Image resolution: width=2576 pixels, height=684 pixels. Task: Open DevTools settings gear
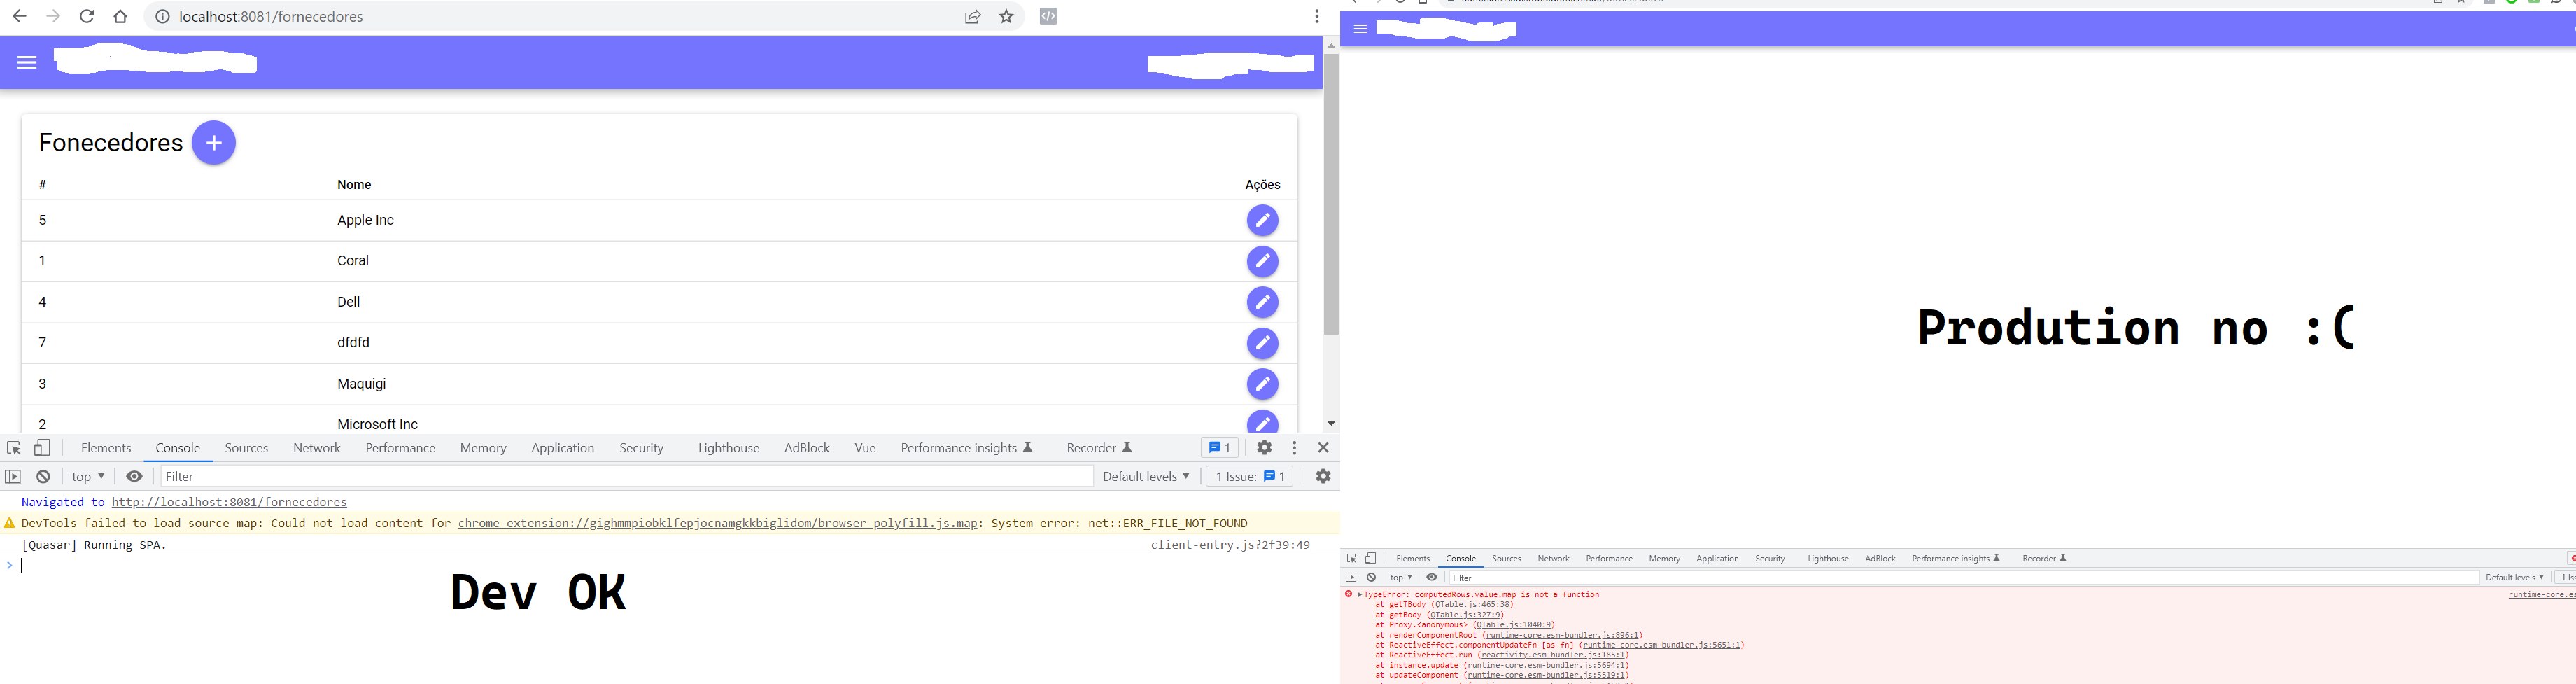(1264, 447)
